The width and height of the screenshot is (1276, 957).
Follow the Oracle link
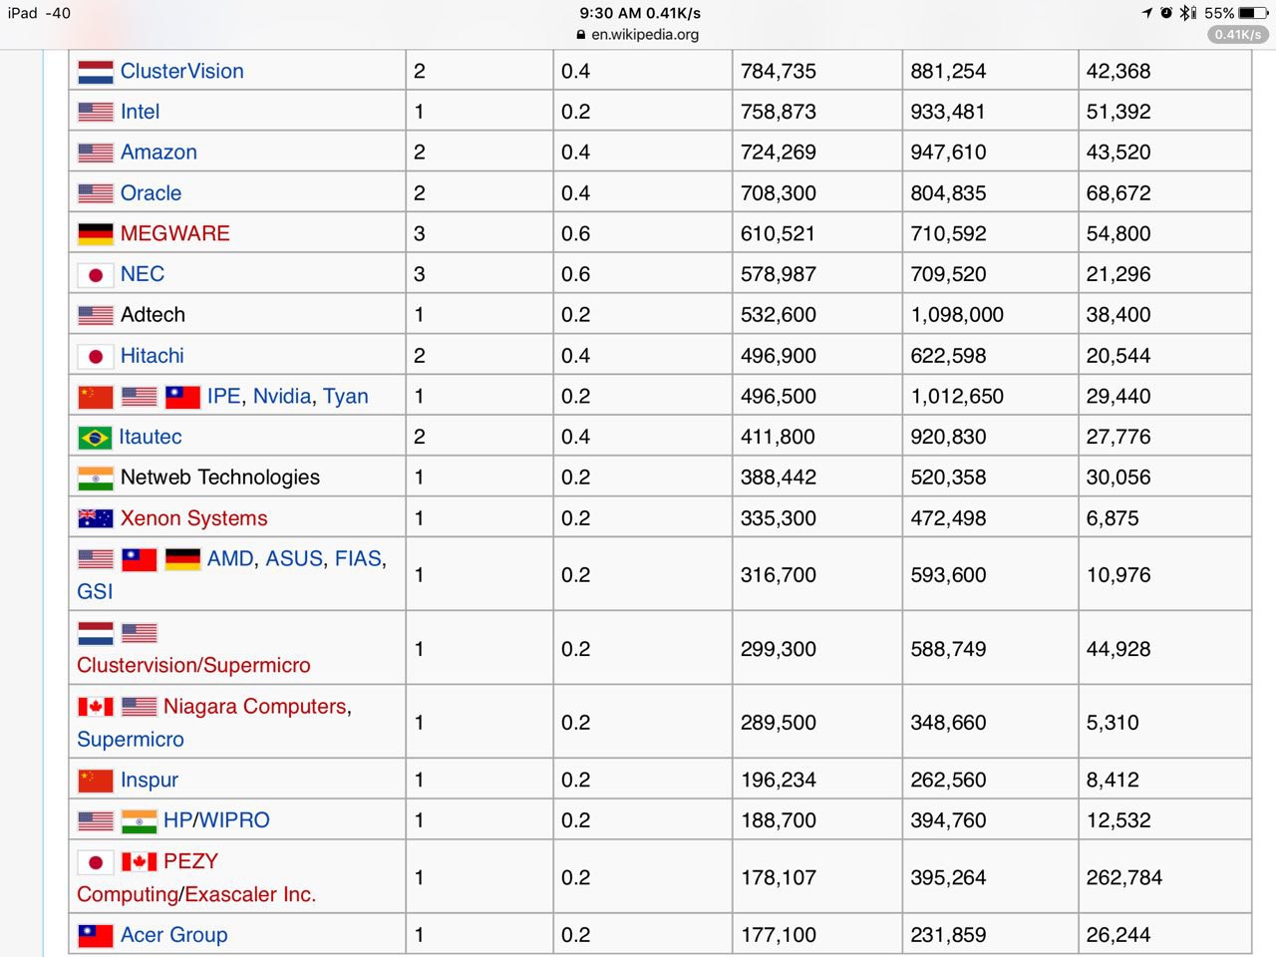[x=151, y=193]
